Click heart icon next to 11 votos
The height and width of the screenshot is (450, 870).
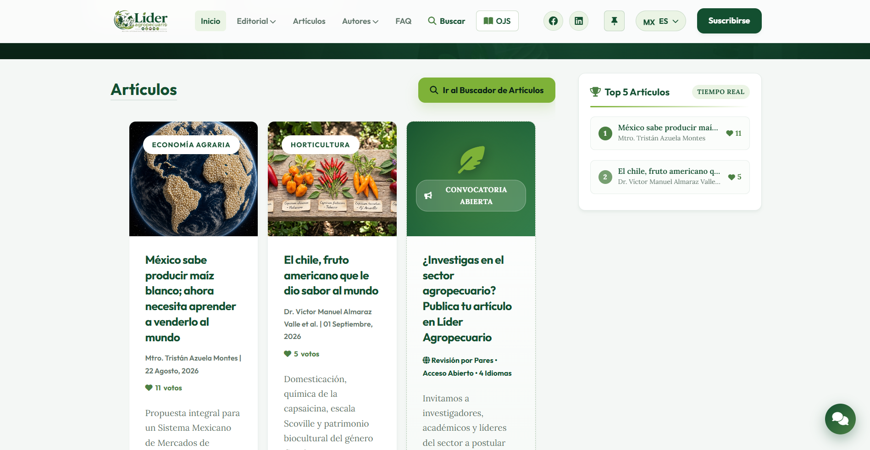point(149,388)
